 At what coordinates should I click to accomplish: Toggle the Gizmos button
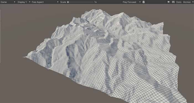pyautogui.click(x=187, y=2)
